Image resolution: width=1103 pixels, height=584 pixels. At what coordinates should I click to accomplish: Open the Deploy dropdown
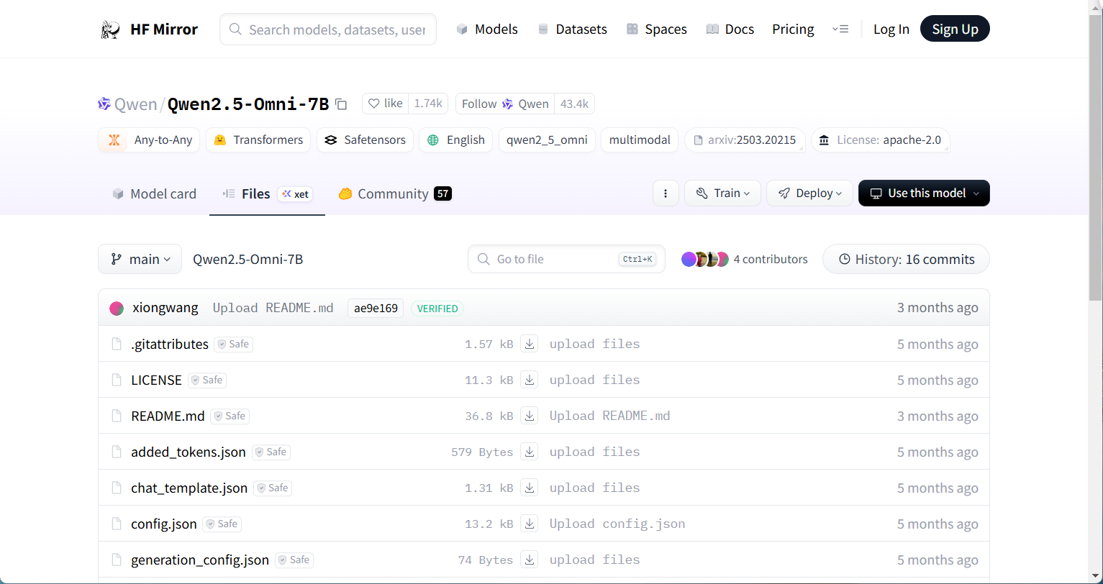[x=809, y=193]
